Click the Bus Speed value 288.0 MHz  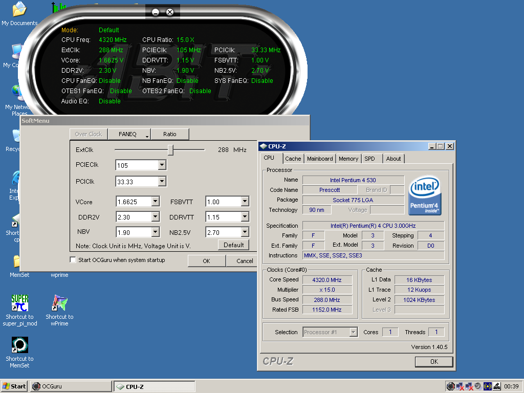click(327, 300)
